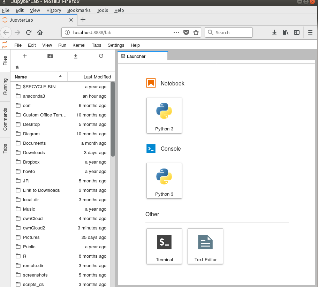This screenshot has width=318, height=287.
Task: Switch to the Tabs sidebar tab
Action: point(5,149)
